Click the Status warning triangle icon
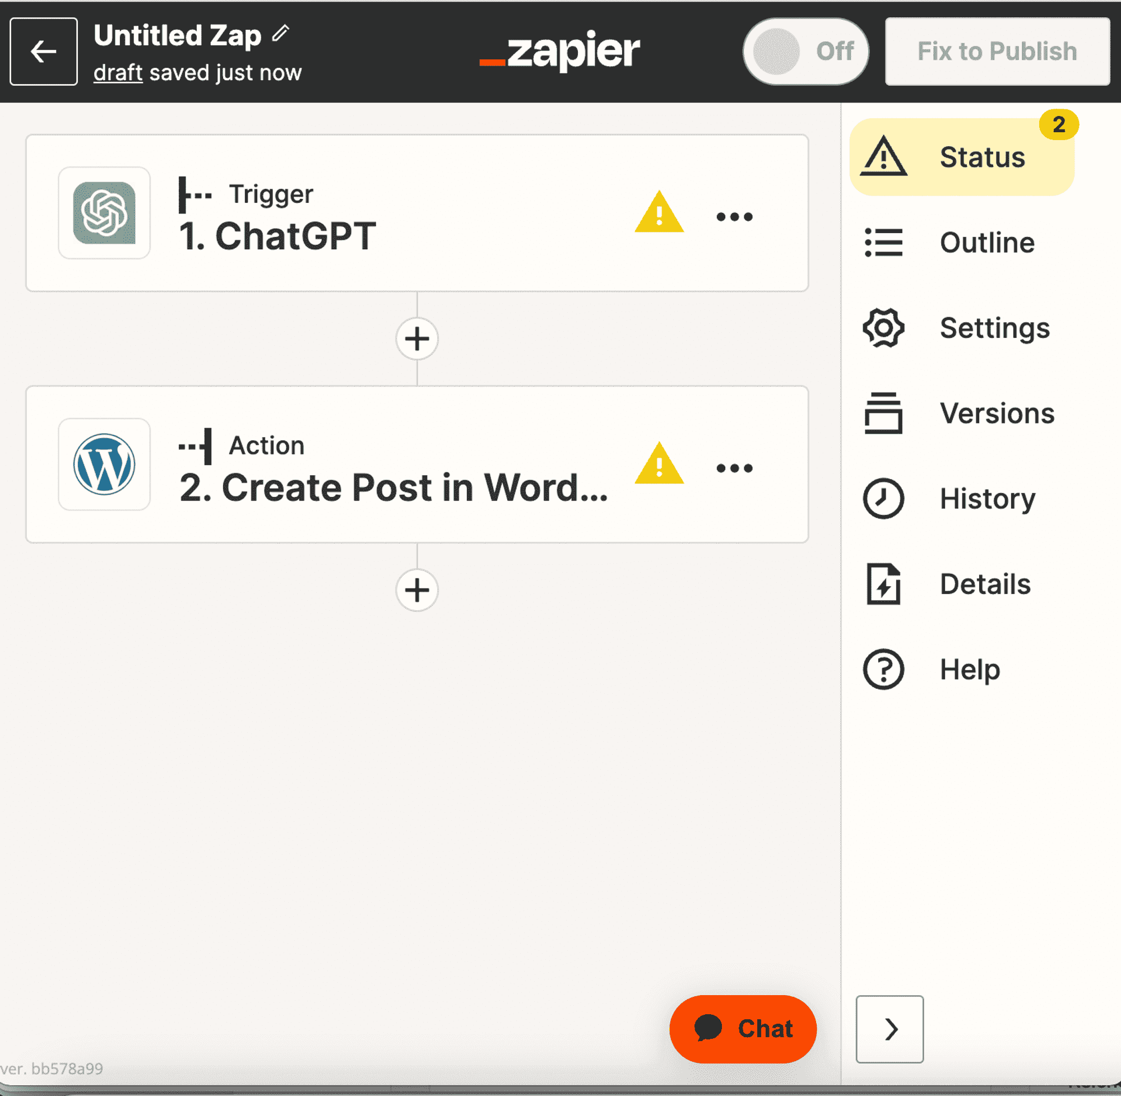Image resolution: width=1121 pixels, height=1096 pixels. pyautogui.click(x=884, y=156)
